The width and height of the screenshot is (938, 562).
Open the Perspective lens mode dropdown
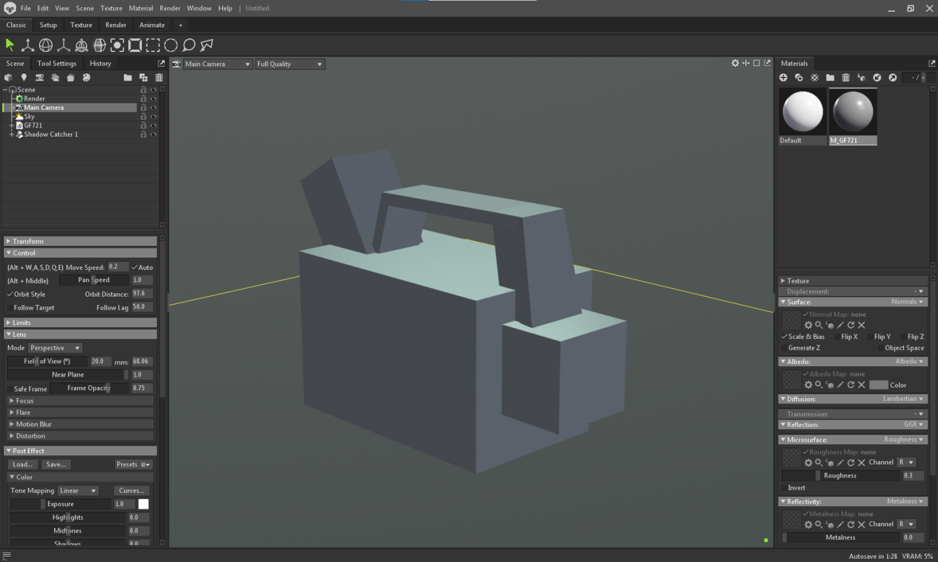tap(55, 348)
